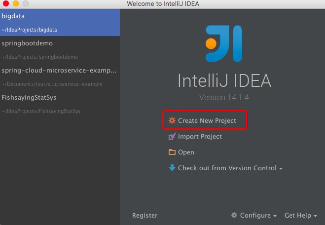The width and height of the screenshot is (325, 225).
Task: Open the Configure dropdown arrow
Action: click(x=274, y=216)
